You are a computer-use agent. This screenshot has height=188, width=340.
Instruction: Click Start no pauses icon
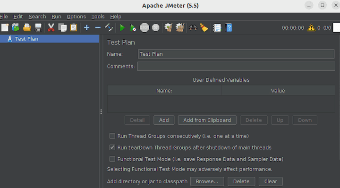pos(133,28)
